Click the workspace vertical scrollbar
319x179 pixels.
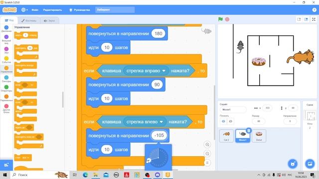(x=214, y=113)
